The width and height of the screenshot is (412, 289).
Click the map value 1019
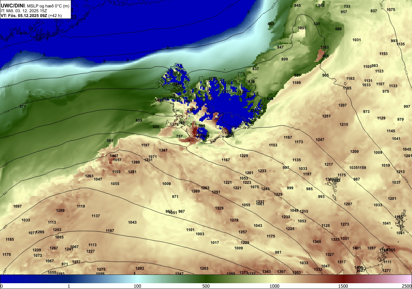(x=386, y=165)
